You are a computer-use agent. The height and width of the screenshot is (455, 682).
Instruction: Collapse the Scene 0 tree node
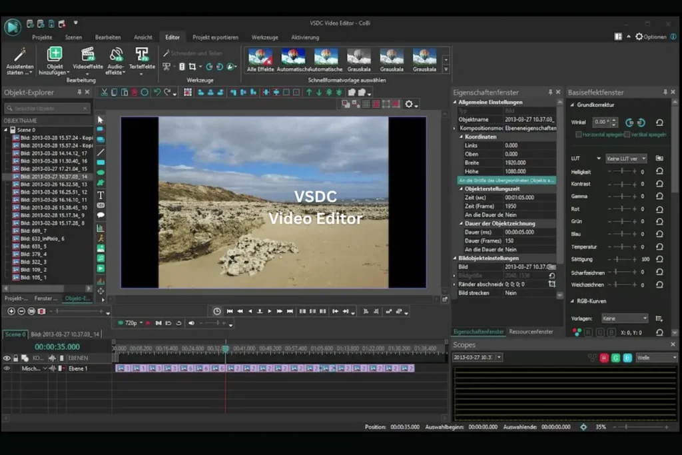tap(6, 130)
